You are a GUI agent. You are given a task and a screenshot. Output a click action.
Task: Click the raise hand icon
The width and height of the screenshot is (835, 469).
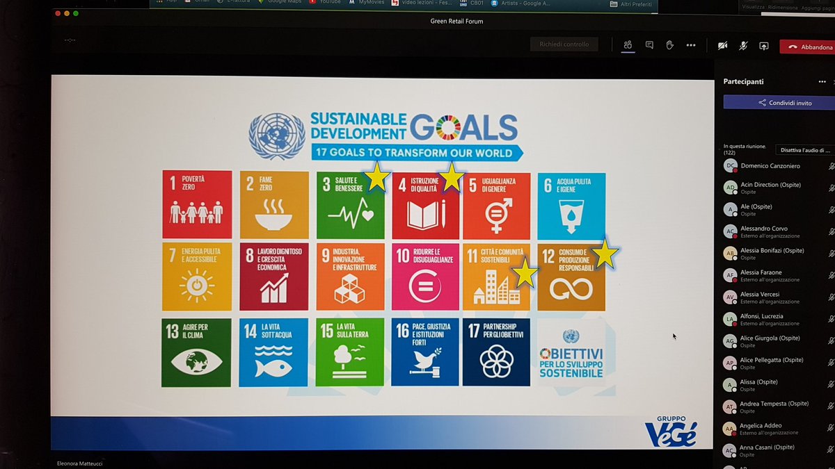(670, 45)
